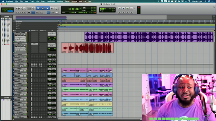Solo the TPLD 1 track
This screenshot has height=121, width=216.
coord(22,46)
